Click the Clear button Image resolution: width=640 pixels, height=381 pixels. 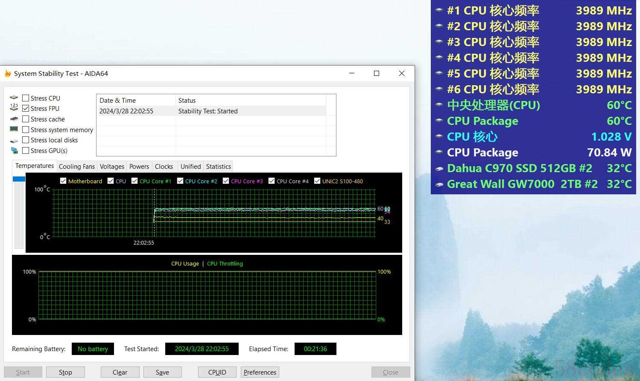pyautogui.click(x=120, y=372)
